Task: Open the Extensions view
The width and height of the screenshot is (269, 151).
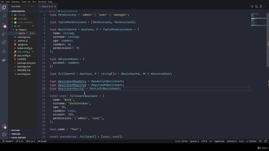Action: (4, 42)
